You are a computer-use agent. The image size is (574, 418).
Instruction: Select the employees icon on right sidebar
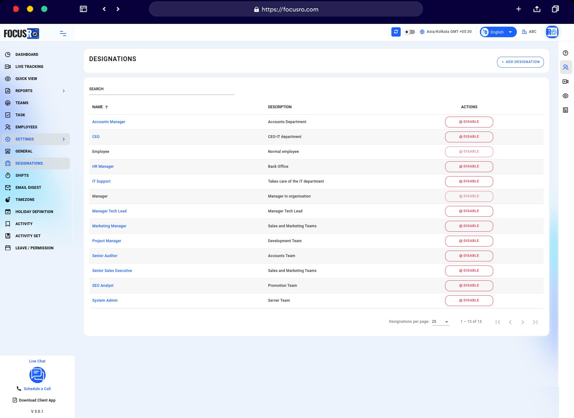[x=566, y=67]
